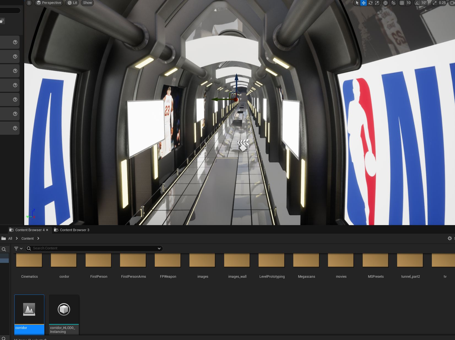The image size is (455, 340).
Task: Click the first help icon in left panel
Action: 15,42
